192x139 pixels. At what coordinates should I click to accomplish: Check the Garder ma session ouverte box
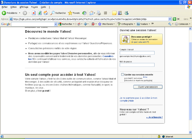122,74
